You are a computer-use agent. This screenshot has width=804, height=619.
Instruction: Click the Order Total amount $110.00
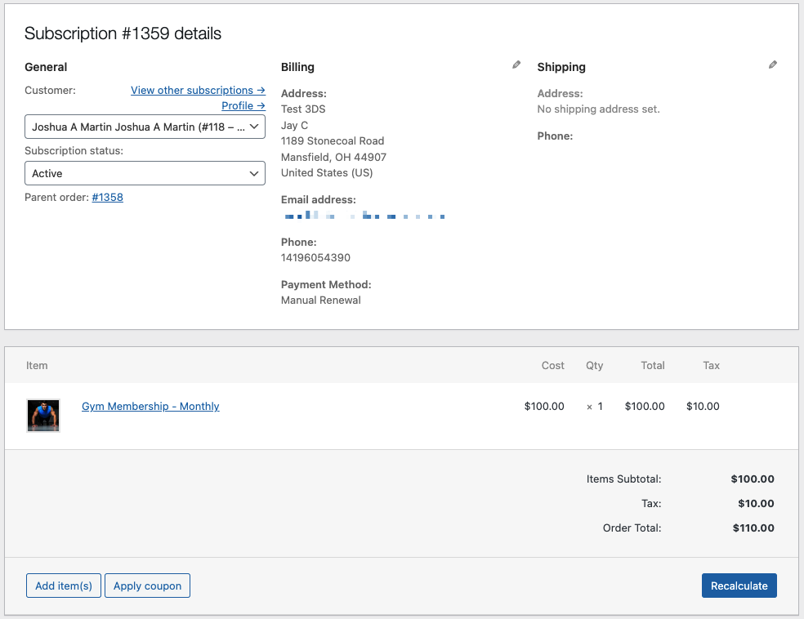(753, 528)
